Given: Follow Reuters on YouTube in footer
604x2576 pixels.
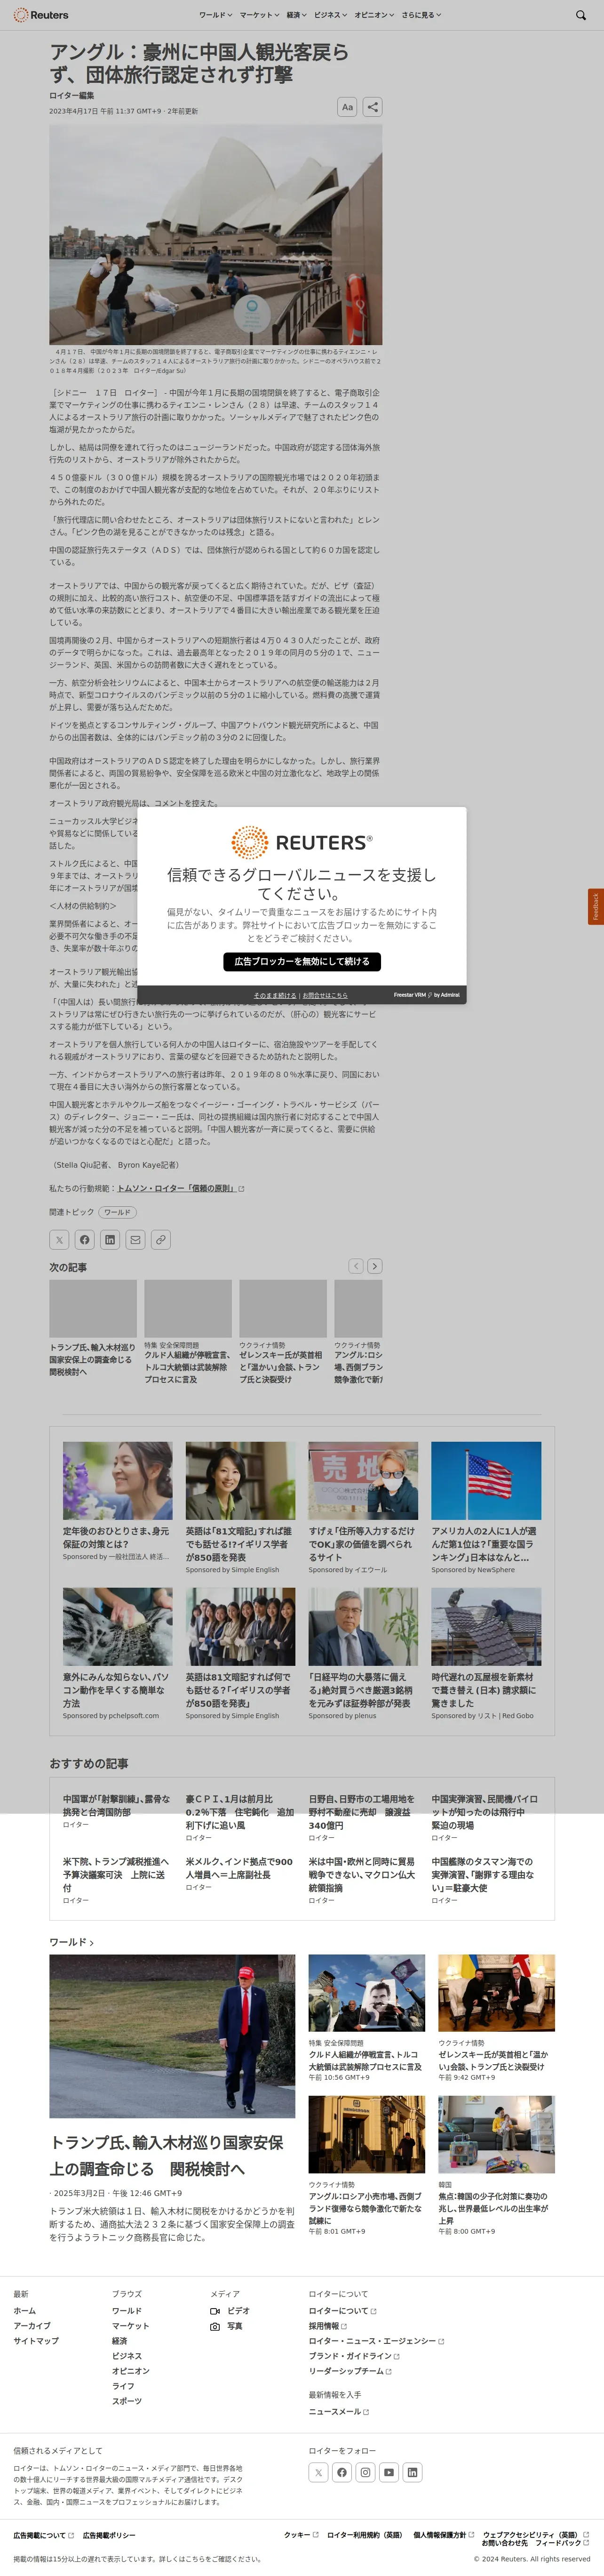Looking at the screenshot, I should tap(389, 2472).
